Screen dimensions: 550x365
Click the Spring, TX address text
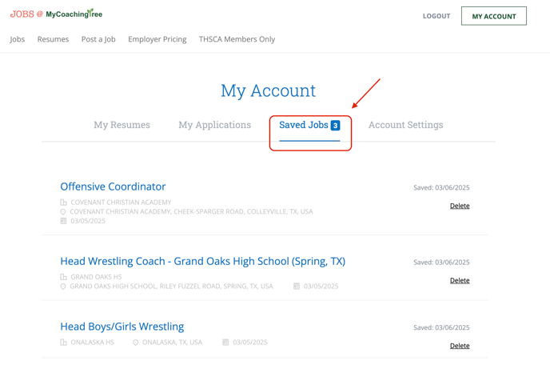pos(171,287)
